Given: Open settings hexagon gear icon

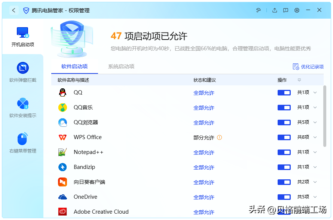Looking at the screenshot, I should 297,10.
